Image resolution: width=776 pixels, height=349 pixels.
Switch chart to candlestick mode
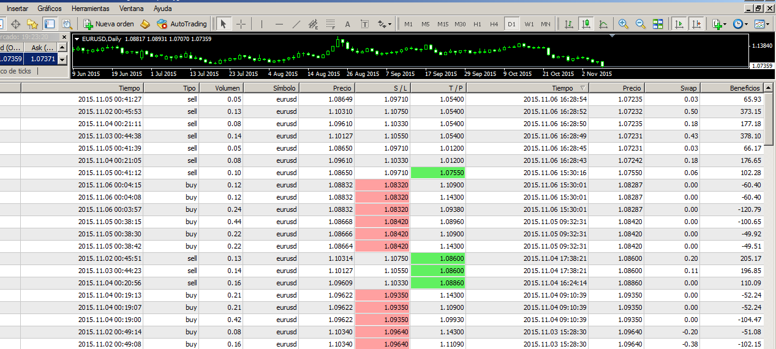586,24
